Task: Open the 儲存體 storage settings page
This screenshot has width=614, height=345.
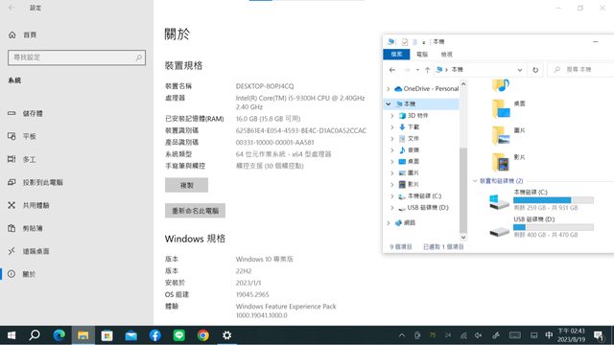Action: tap(26, 113)
